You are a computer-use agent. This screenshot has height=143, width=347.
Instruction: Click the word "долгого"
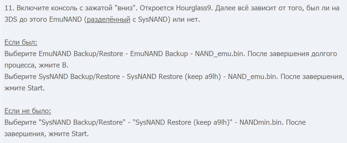[324, 54]
